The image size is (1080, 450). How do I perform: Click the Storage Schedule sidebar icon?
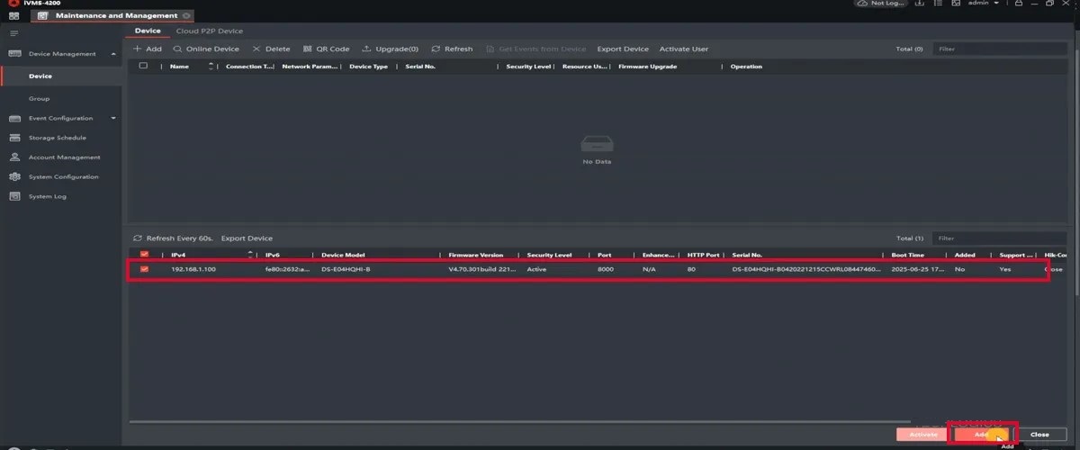14,138
